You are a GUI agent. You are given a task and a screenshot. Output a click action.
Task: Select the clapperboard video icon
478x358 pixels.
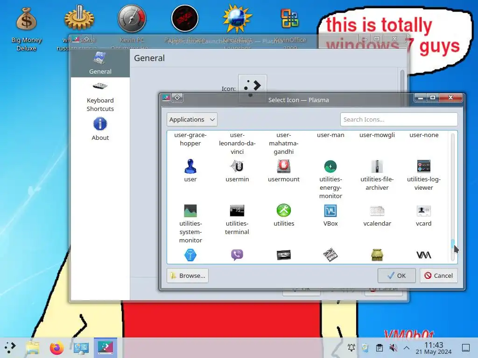click(330, 255)
